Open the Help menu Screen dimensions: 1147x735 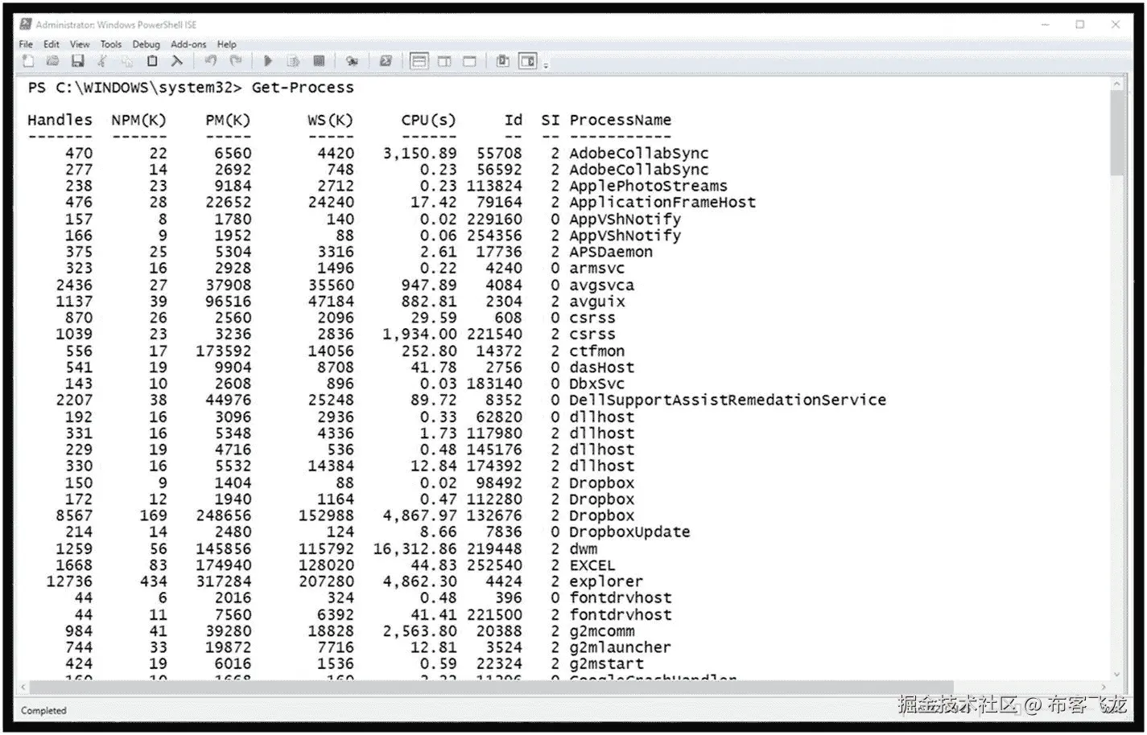(x=227, y=44)
